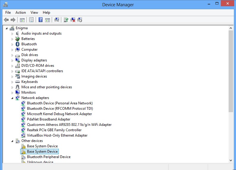Expand the Audio inputs and outputs node
The width and height of the screenshot is (236, 170).
(12, 34)
